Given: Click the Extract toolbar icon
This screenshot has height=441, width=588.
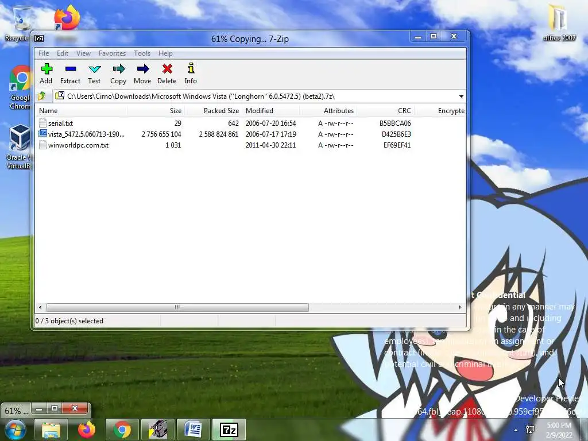Looking at the screenshot, I should coord(71,69).
